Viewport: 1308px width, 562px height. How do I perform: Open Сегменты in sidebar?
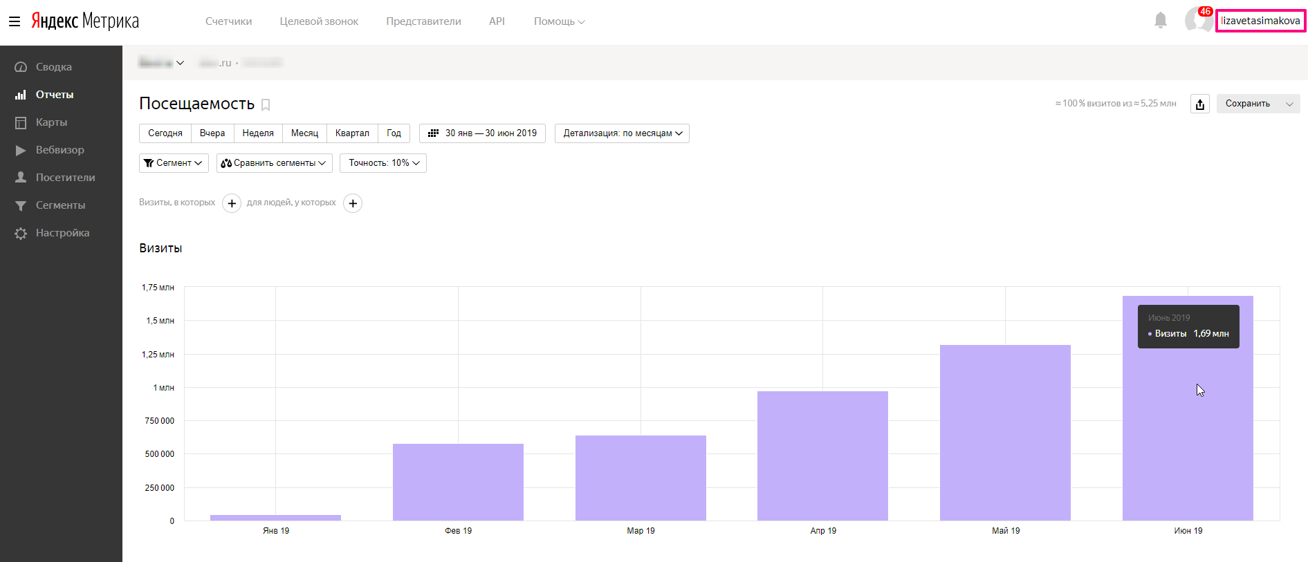(61, 205)
